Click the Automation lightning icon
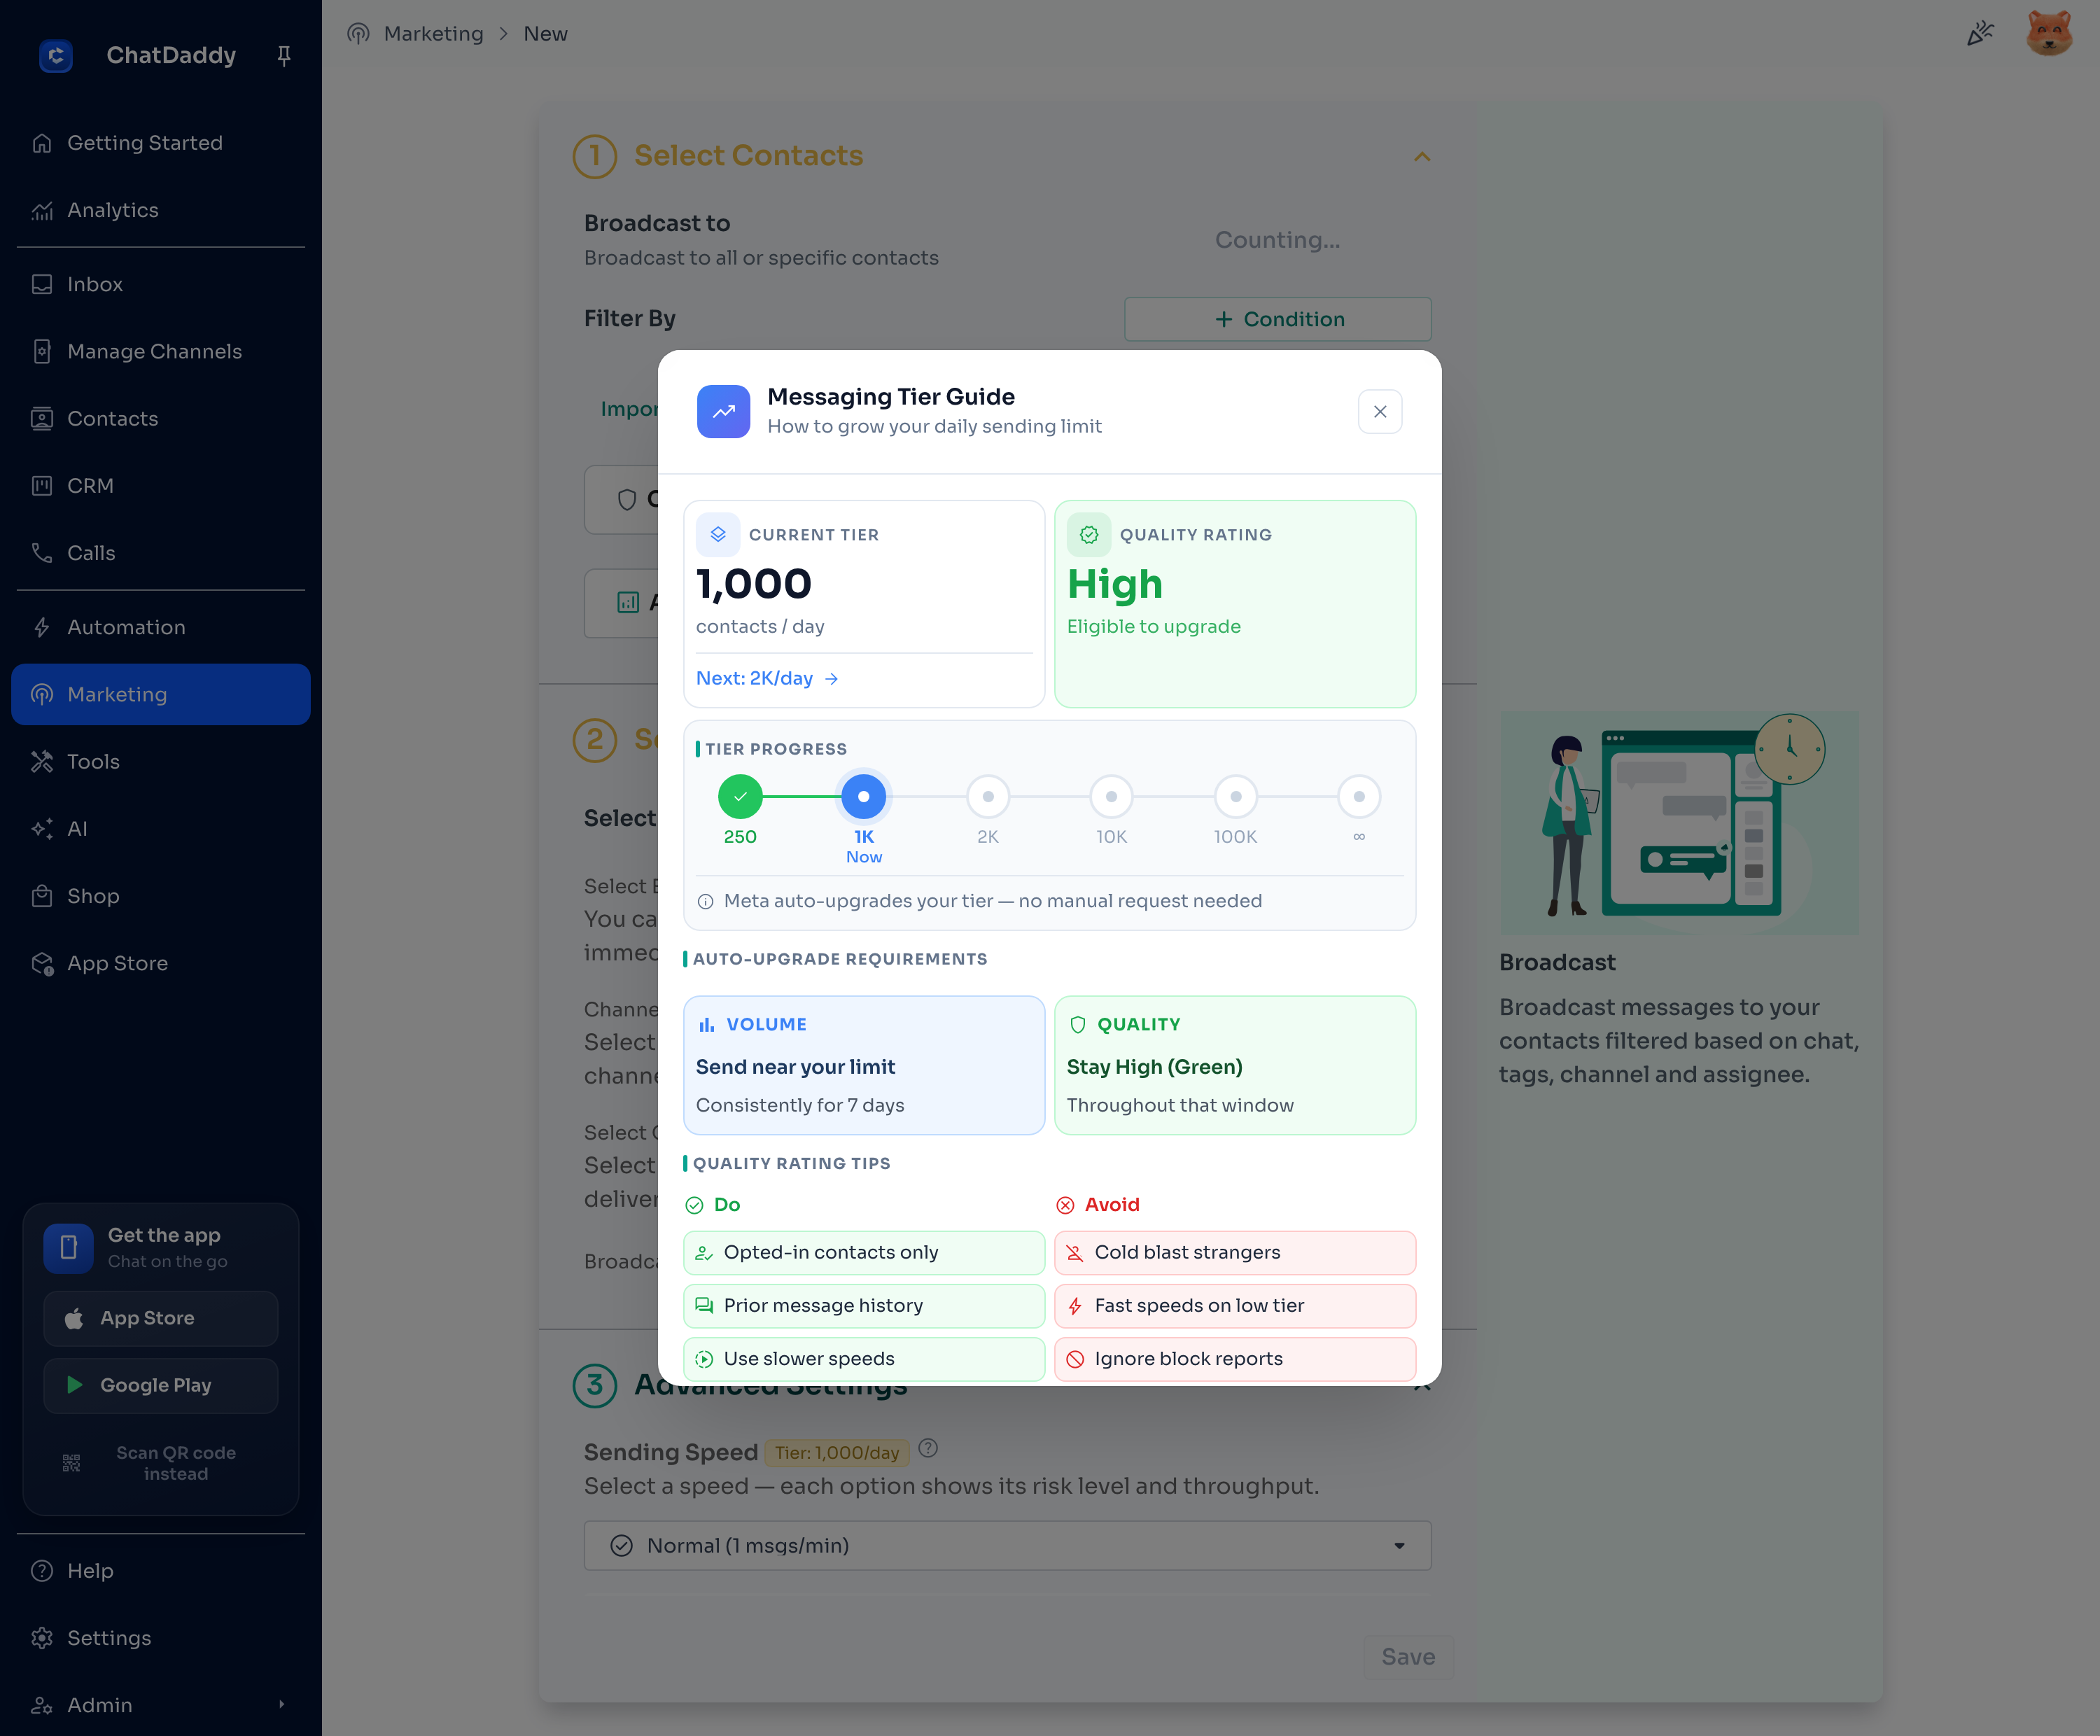This screenshot has height=1736, width=2100. pos(42,627)
